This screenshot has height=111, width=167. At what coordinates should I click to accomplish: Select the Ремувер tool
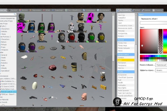[x=126, y=31]
